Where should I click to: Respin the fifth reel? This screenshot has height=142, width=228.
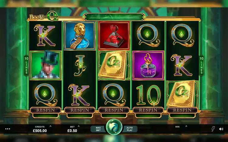coord(182,110)
